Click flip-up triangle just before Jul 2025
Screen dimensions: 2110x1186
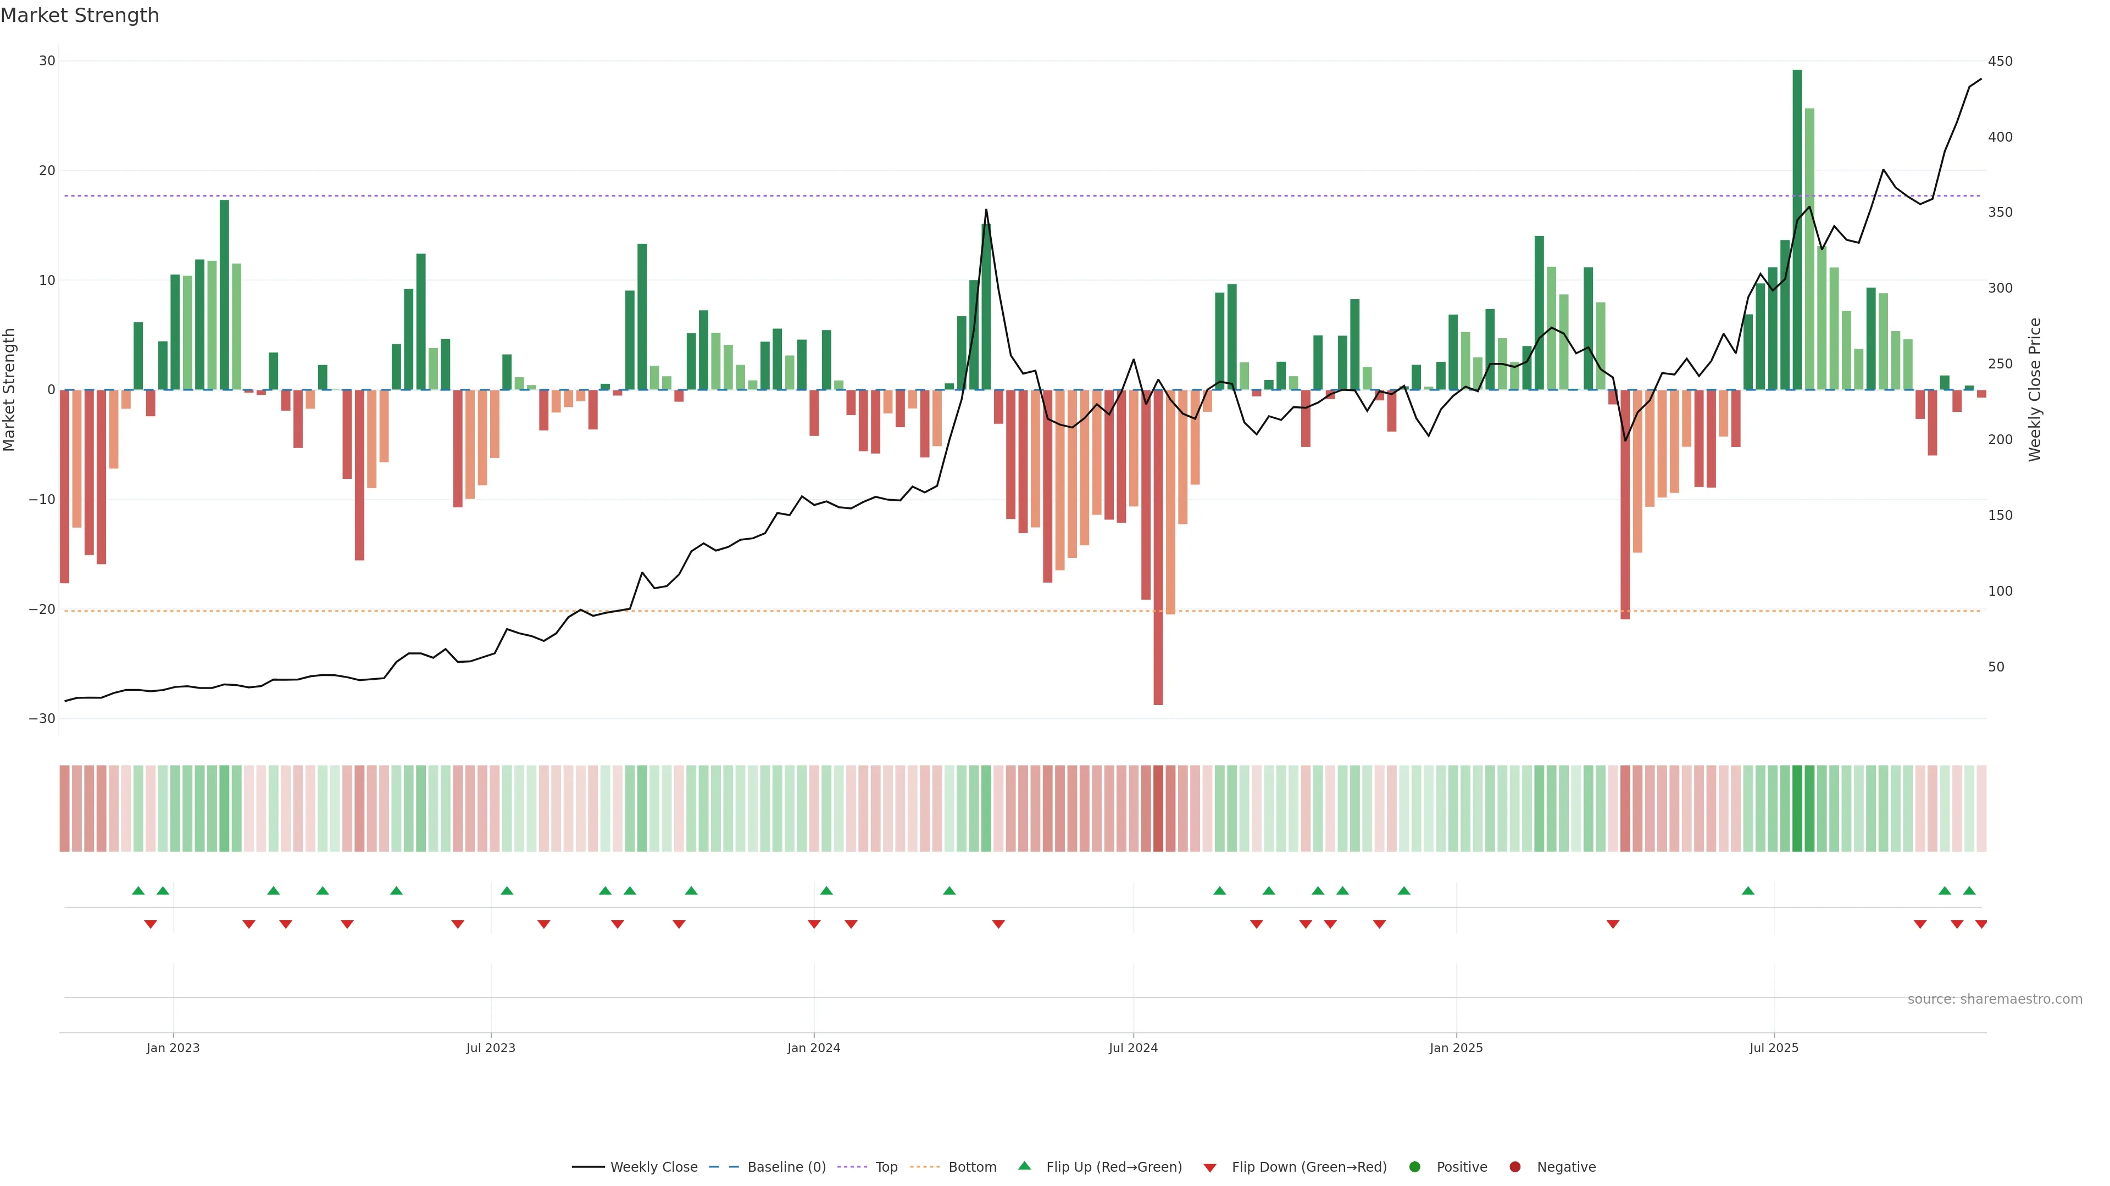[x=1748, y=891]
